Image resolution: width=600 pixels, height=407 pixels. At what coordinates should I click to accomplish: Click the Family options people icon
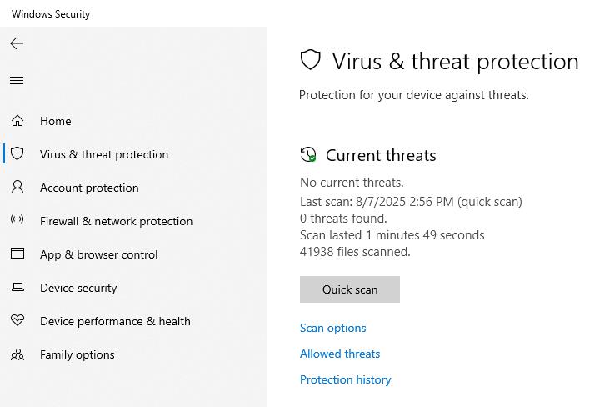coord(17,354)
